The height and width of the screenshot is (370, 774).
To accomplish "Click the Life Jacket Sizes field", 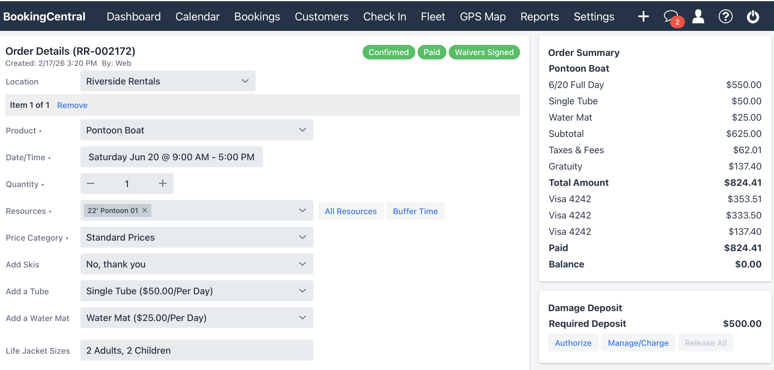I will 197,350.
